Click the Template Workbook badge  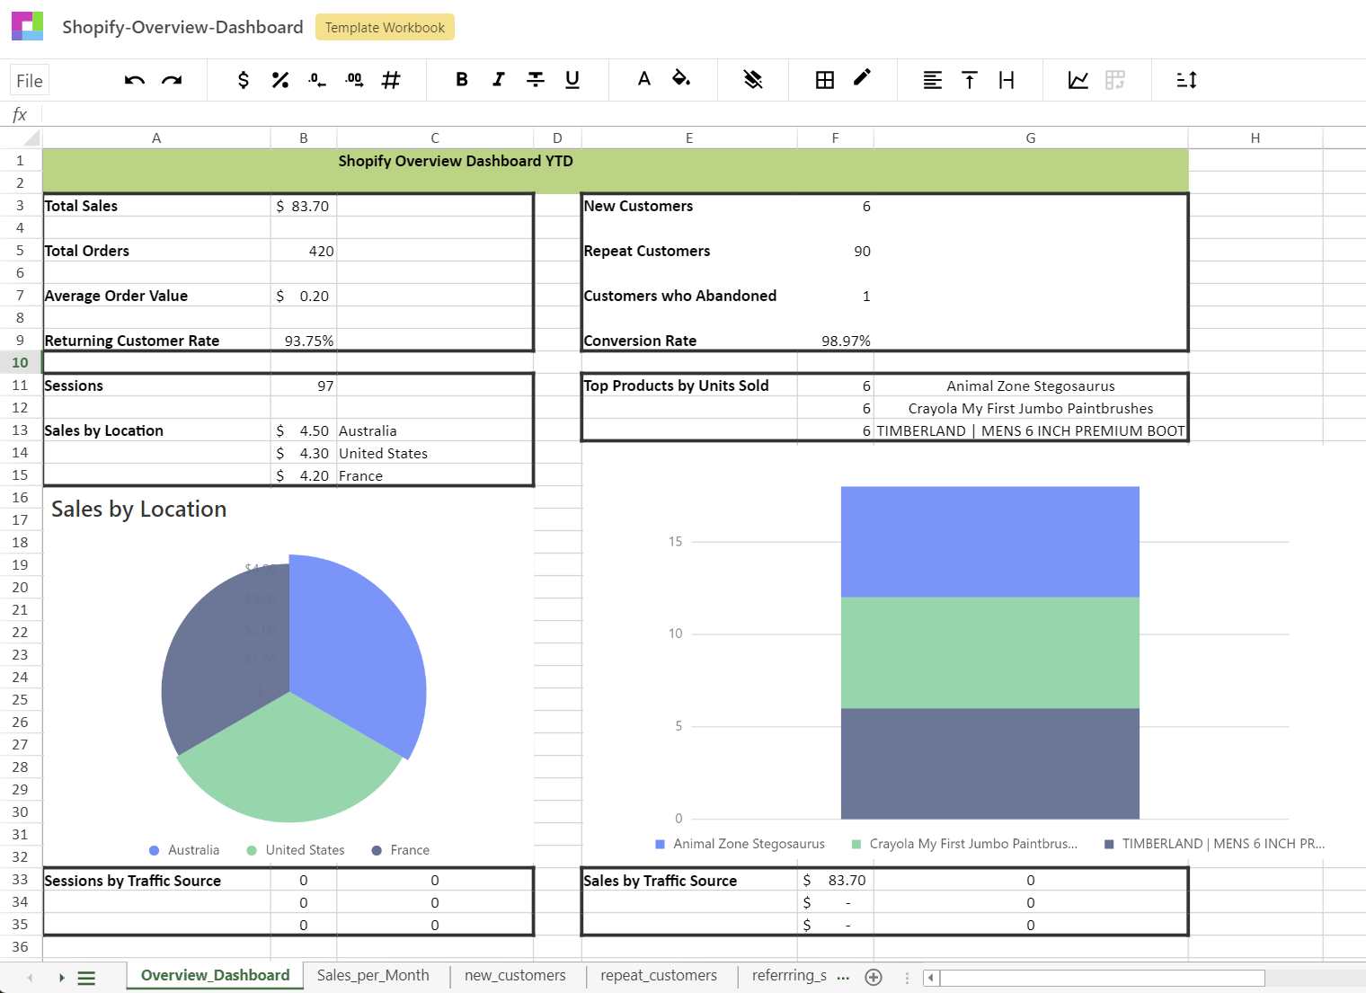(x=385, y=27)
